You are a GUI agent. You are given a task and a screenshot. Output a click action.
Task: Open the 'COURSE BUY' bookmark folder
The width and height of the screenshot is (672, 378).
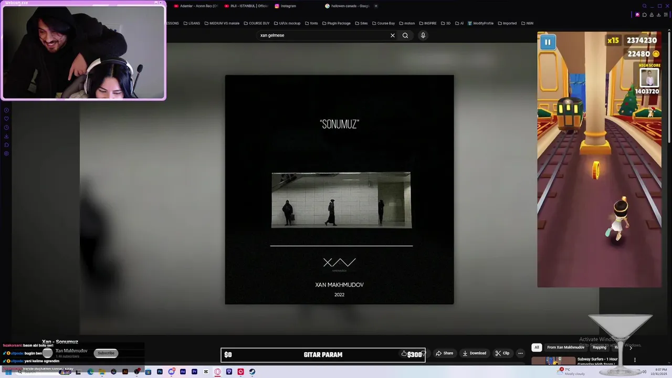pos(256,23)
